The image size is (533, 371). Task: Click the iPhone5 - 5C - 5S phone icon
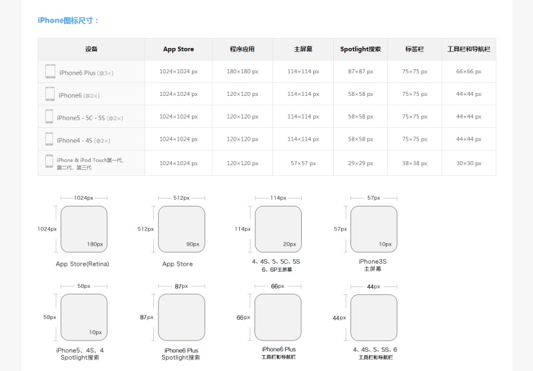coord(49,117)
